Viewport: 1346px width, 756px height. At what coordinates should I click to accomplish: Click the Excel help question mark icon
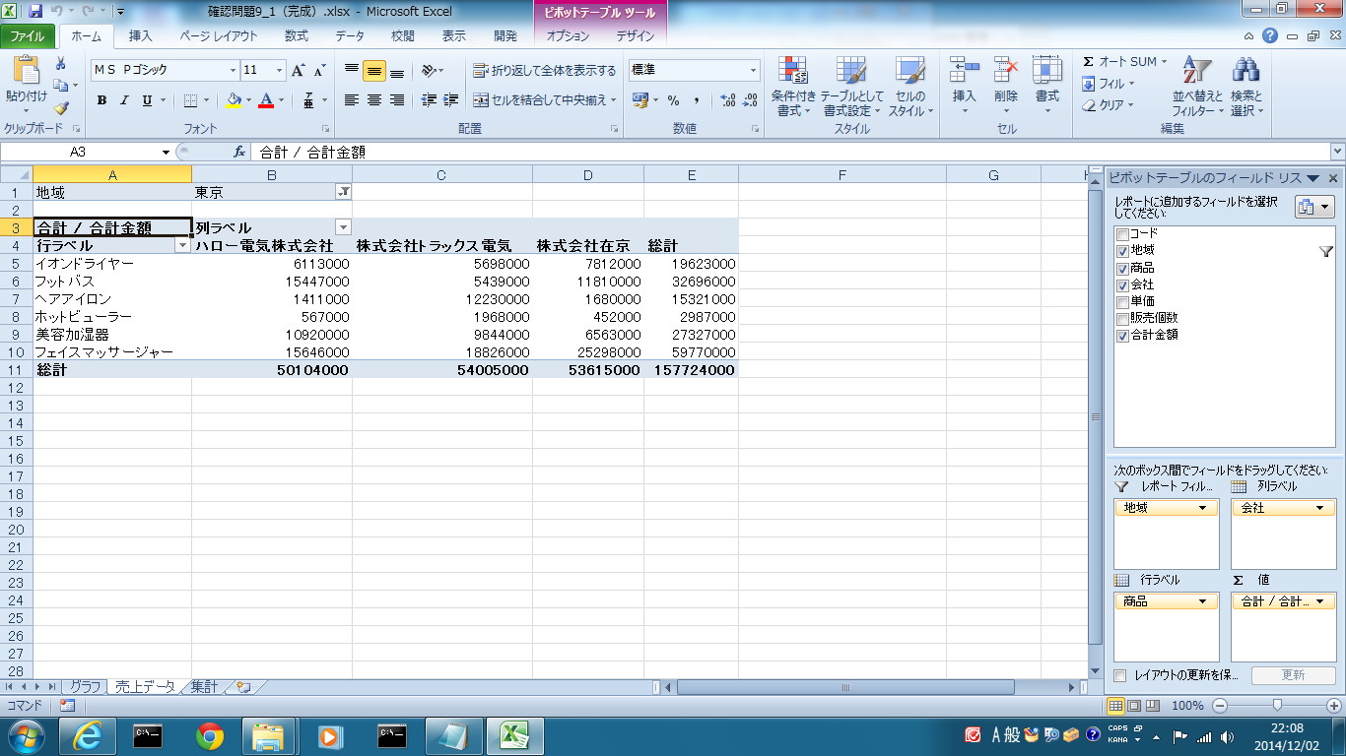[x=1271, y=35]
